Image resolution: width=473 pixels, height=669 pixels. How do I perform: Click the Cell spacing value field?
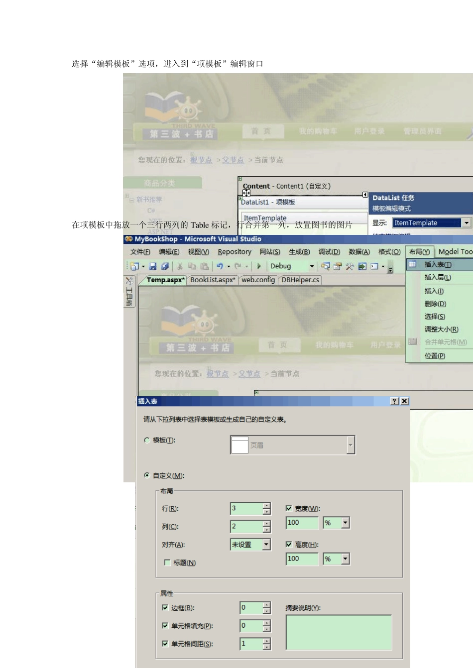[x=251, y=644]
